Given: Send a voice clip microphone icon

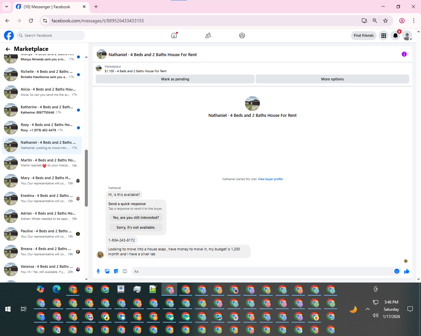Looking at the screenshot, I should coord(98,271).
